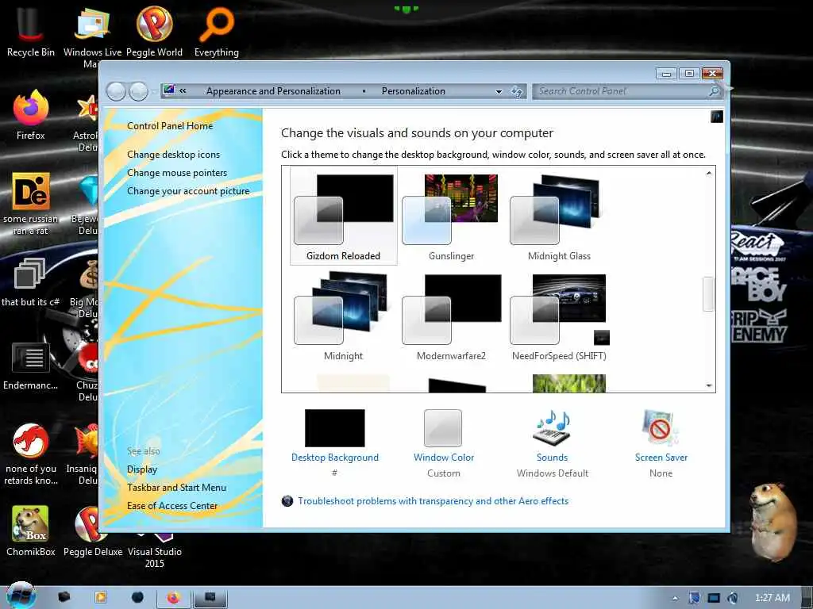
Task: Open the 'none of you retards kno...' desktop icon
Action: click(31, 454)
